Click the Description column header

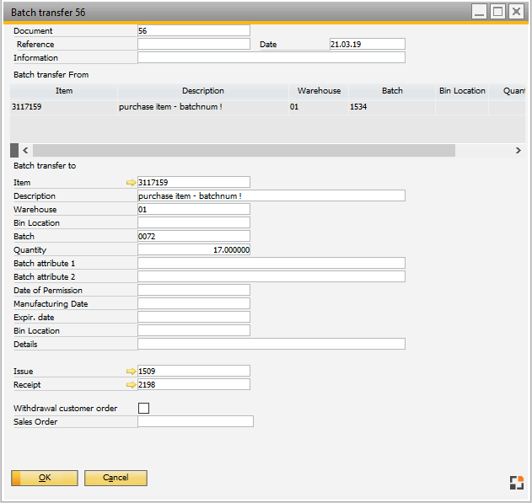(x=202, y=91)
